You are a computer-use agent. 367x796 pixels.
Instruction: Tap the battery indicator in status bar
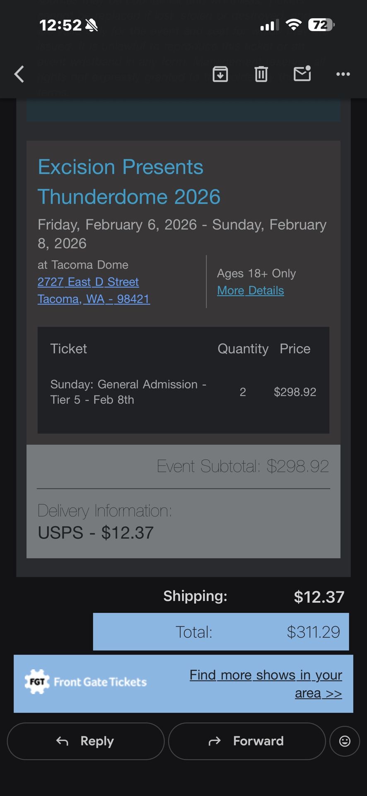(x=321, y=25)
